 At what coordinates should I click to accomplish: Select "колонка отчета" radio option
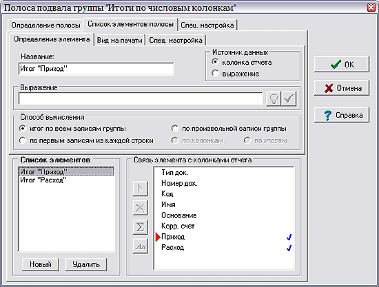click(x=215, y=62)
